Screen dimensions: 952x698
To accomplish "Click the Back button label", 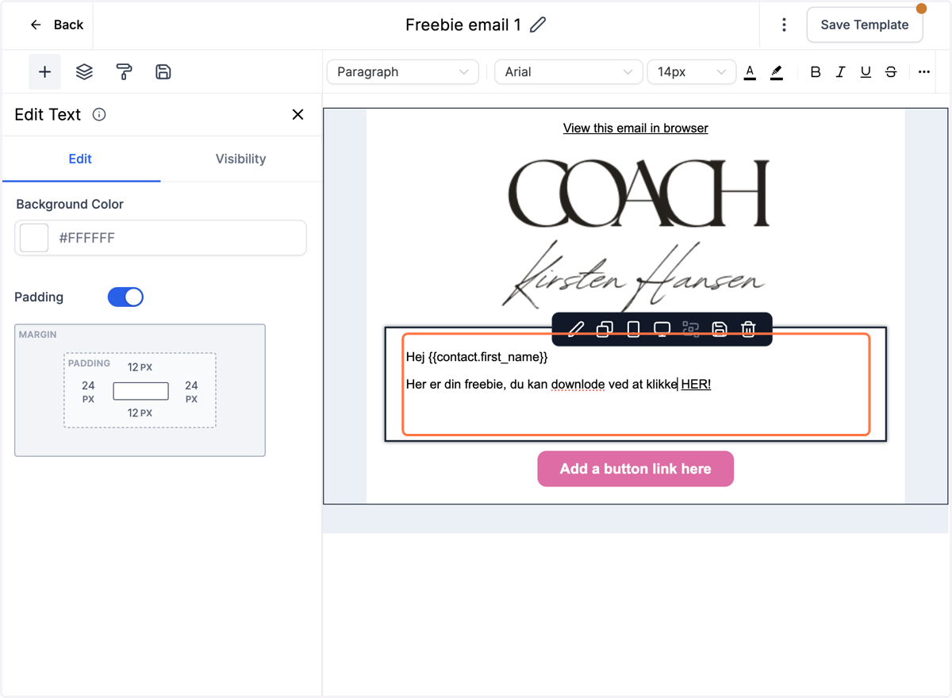I will click(x=68, y=25).
